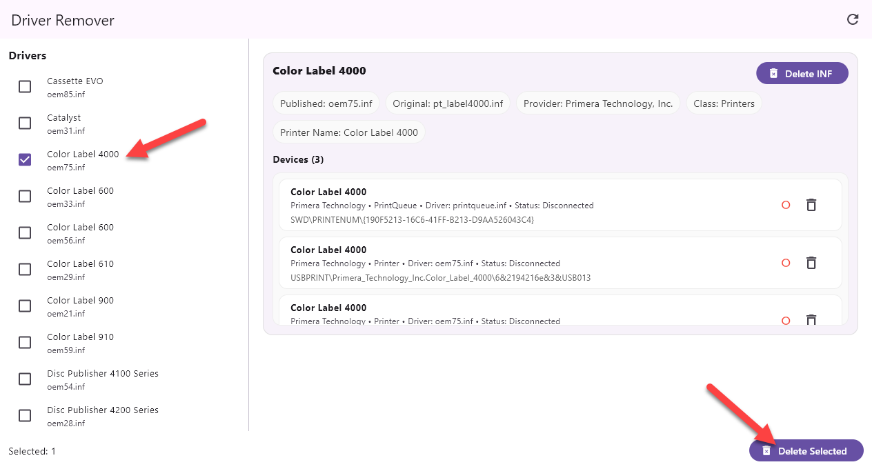Screen dimensions: 872x469
Task: Select Color Label 910 oem59.inf entry
Action: point(80,342)
